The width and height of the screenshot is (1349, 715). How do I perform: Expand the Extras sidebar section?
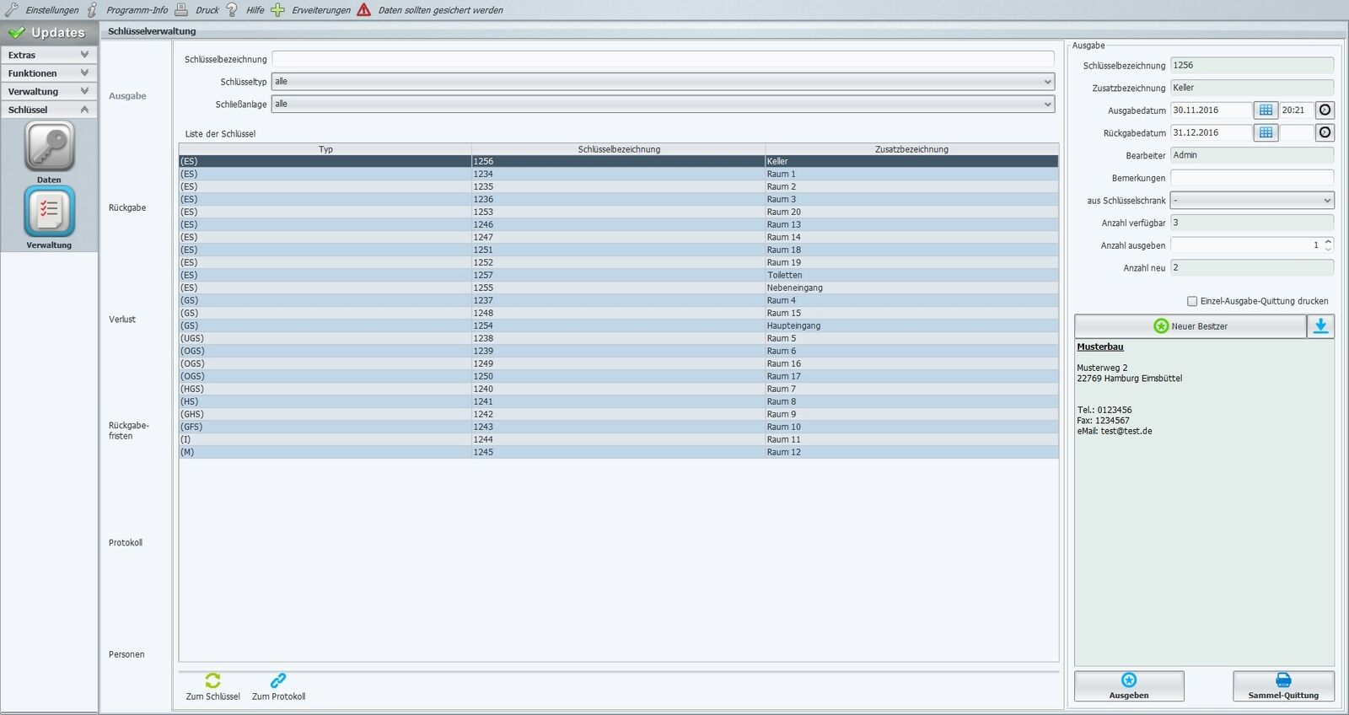point(49,55)
